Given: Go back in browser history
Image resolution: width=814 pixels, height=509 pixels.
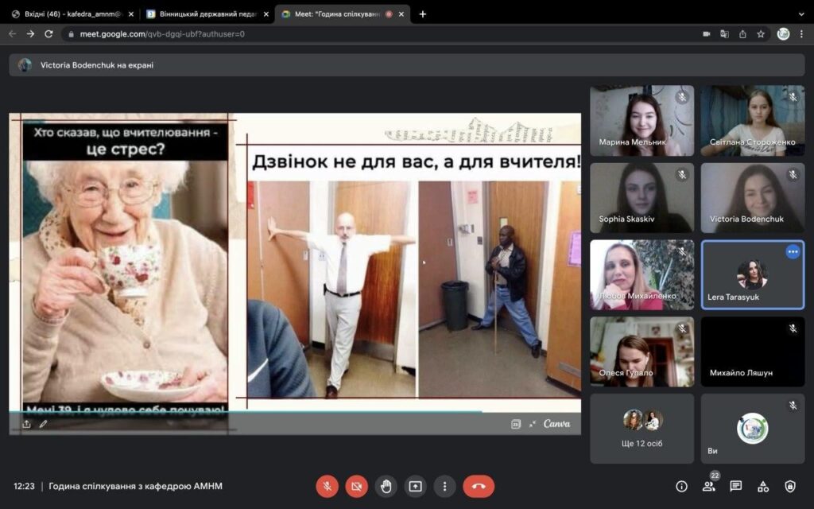Looking at the screenshot, I should click(13, 33).
